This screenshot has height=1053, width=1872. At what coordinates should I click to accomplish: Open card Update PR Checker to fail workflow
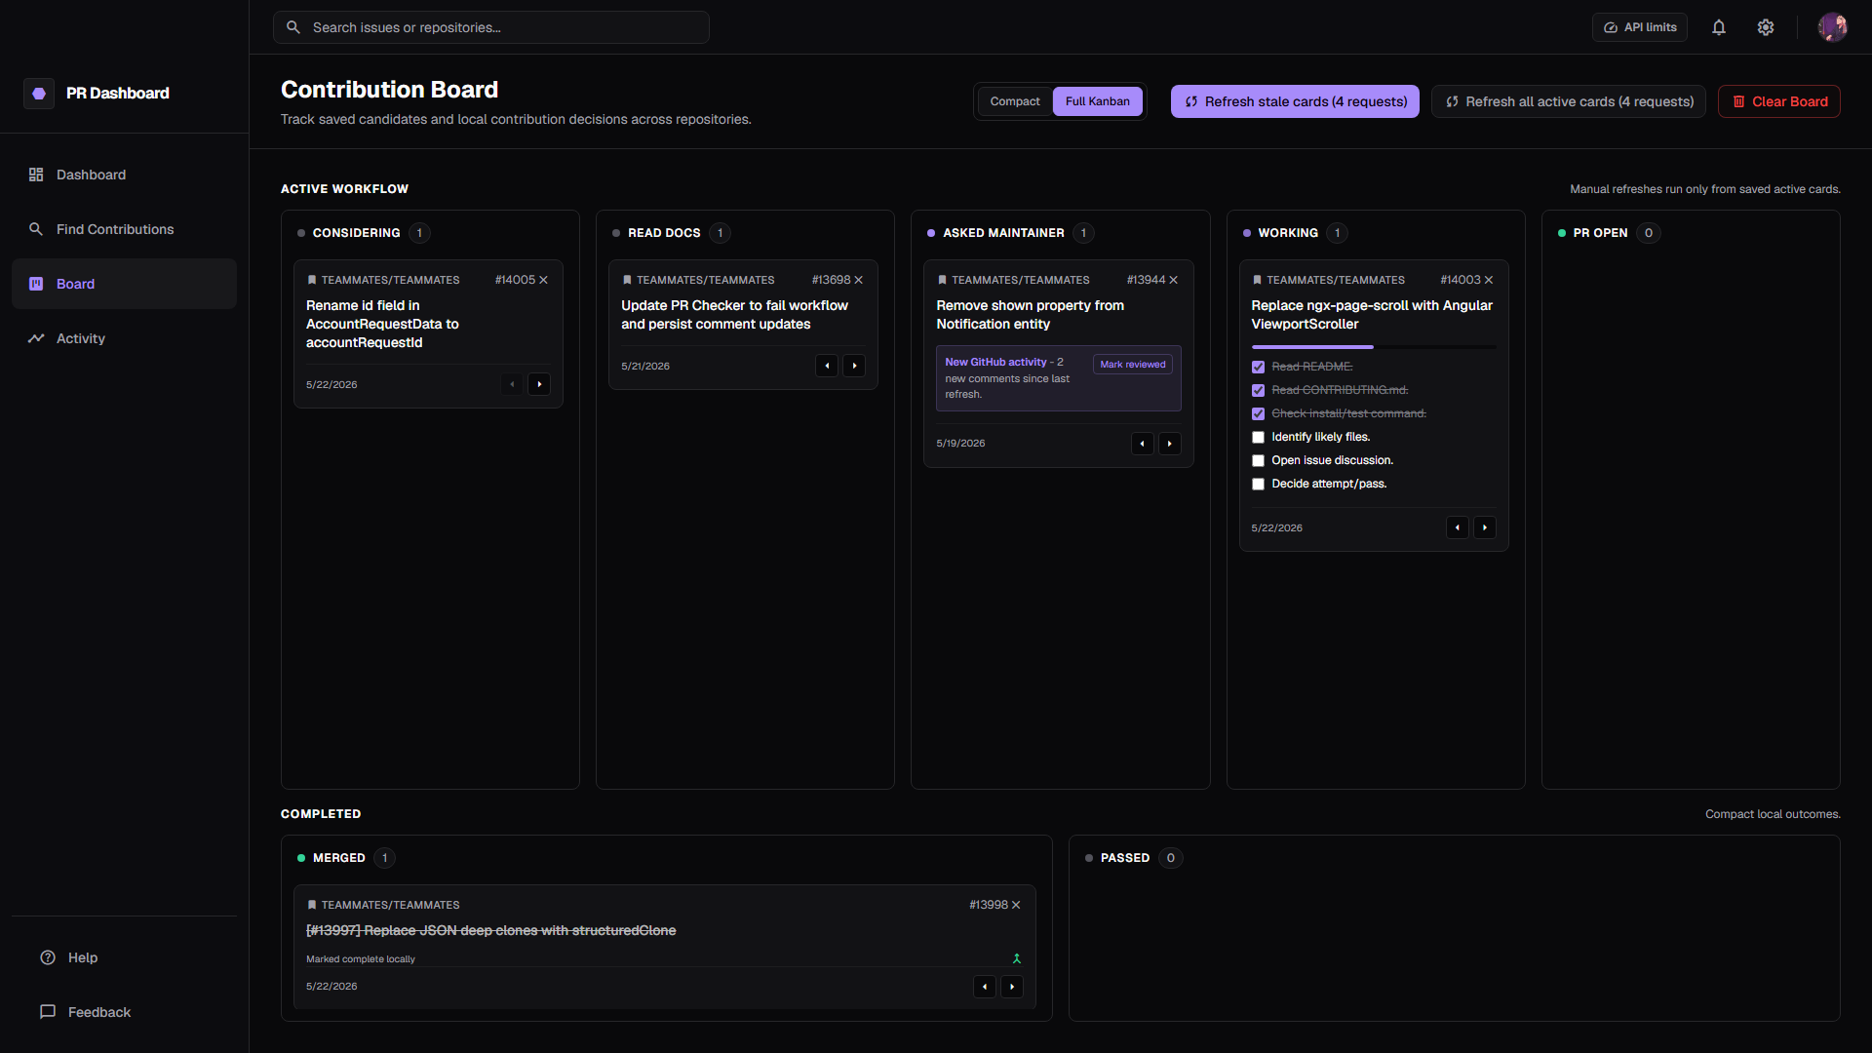pos(734,315)
